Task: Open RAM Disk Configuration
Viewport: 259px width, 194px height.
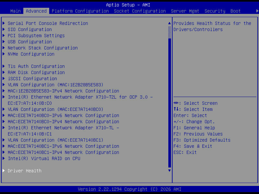Action: [36, 72]
